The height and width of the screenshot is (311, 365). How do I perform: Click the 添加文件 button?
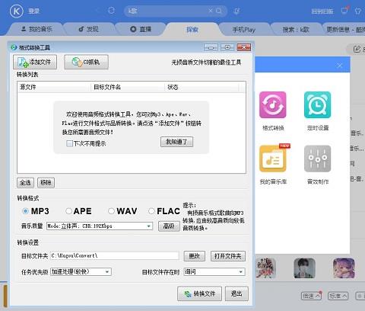[35, 62]
